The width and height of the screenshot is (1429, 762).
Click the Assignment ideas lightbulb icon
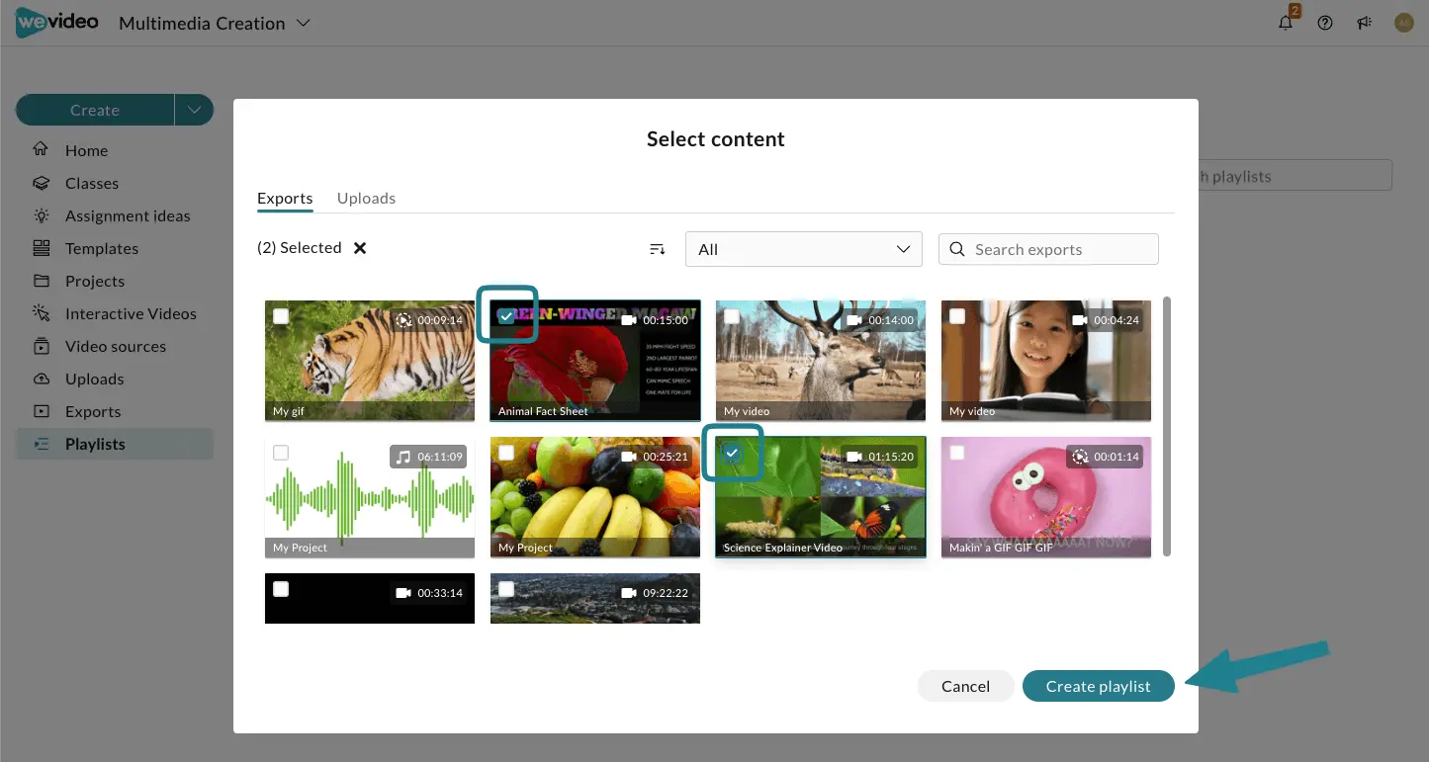coord(42,215)
